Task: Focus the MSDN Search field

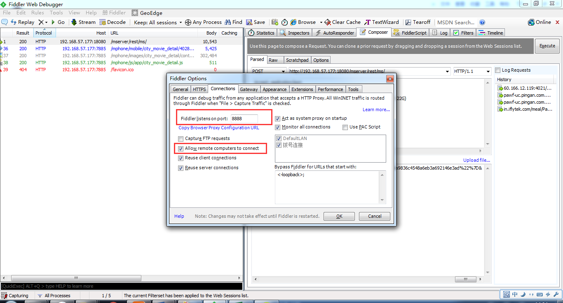Action: tap(456, 22)
